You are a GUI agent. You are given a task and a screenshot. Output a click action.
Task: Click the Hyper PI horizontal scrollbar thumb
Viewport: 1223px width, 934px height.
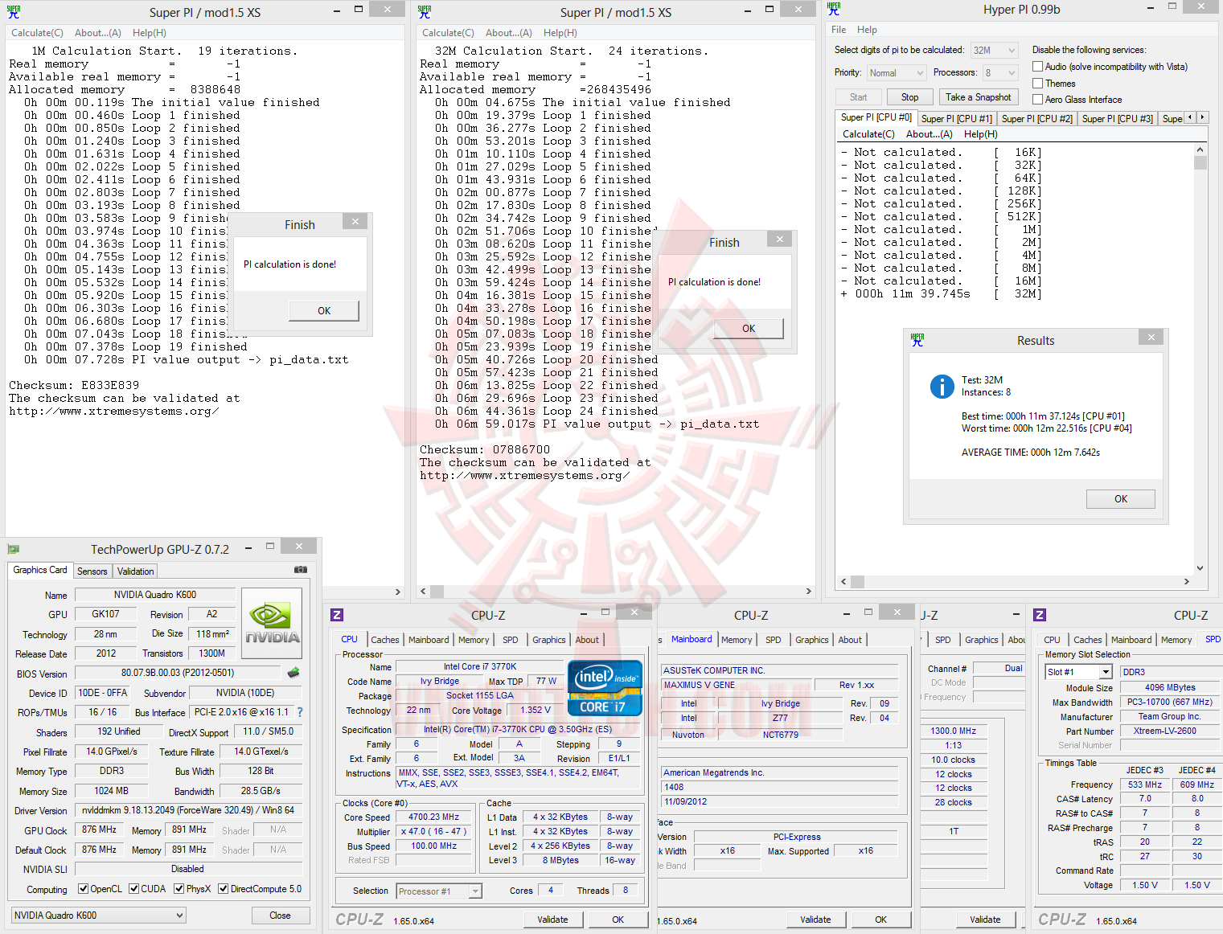tap(859, 581)
